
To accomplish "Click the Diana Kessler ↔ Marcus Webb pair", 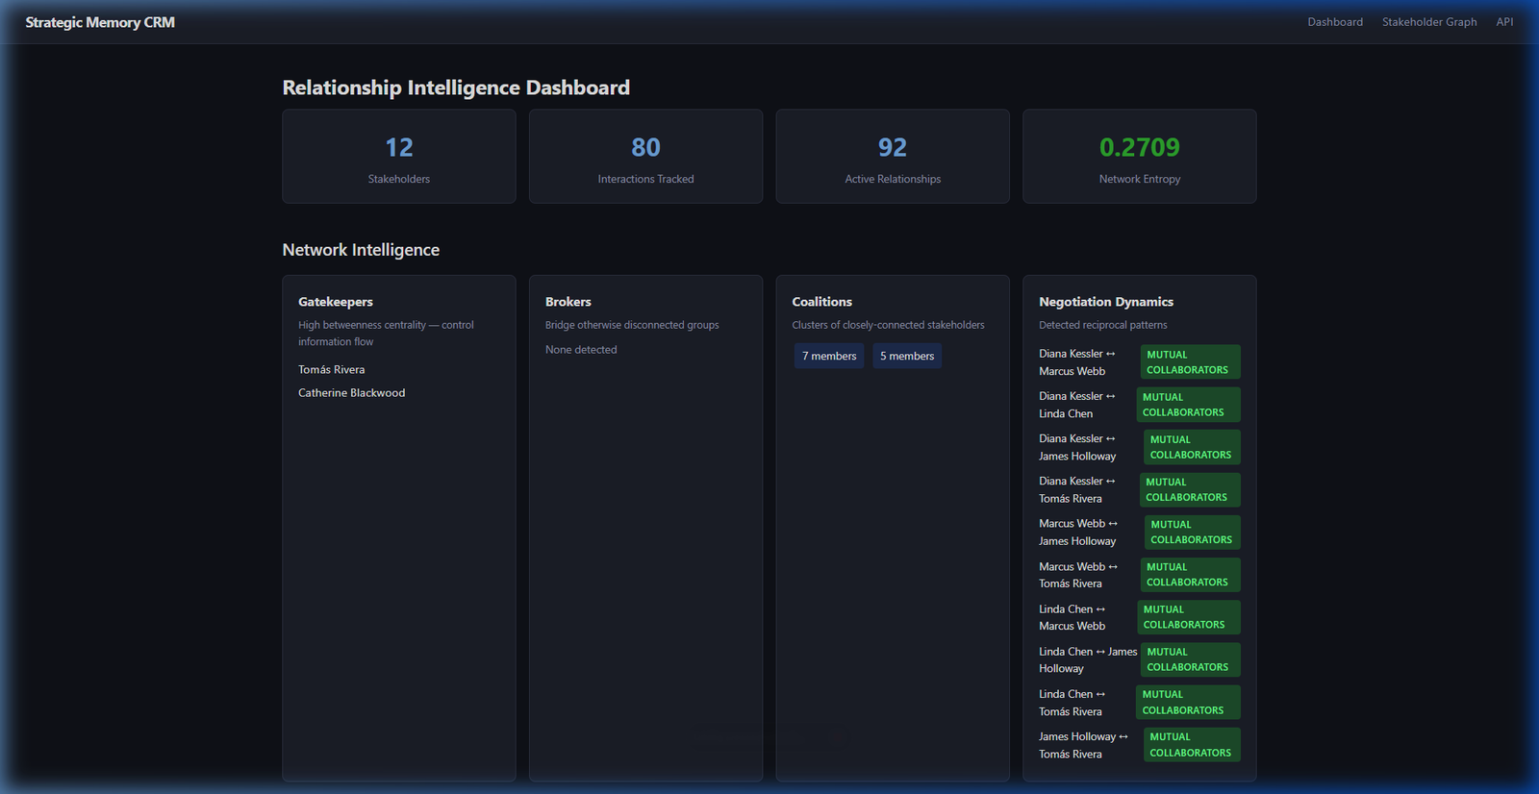I will [1077, 362].
